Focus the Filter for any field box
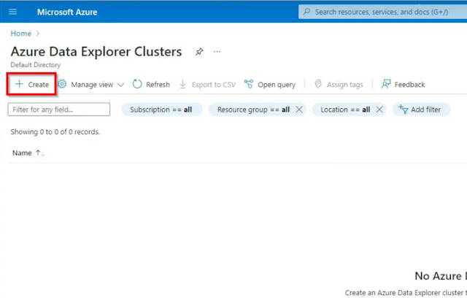The height and width of the screenshot is (298, 467). click(59, 110)
